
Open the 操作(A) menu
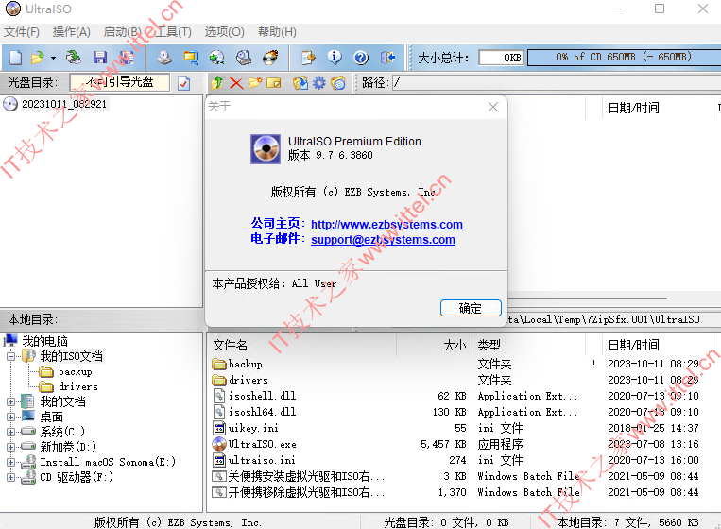[71, 32]
